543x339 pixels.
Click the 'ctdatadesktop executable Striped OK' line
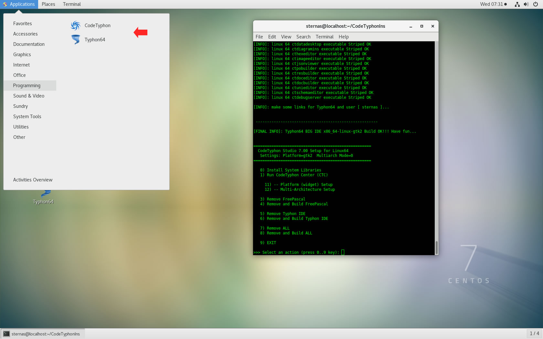(312, 44)
